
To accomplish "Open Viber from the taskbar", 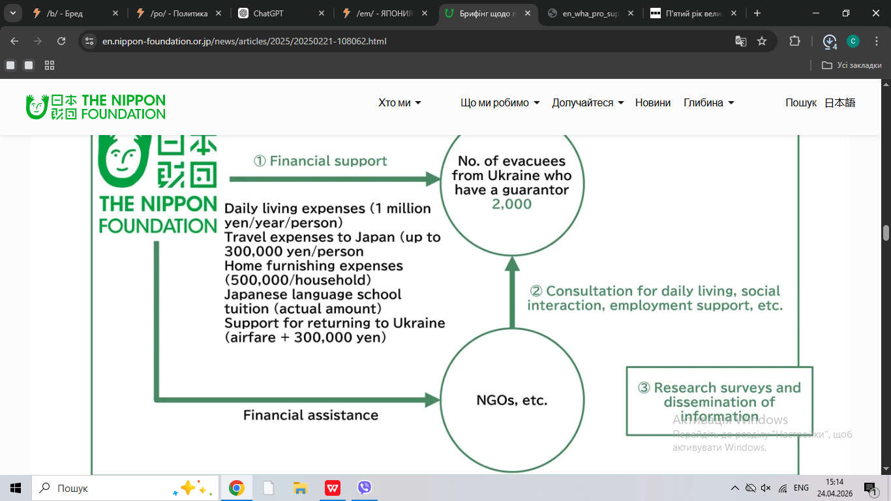I will [x=364, y=488].
